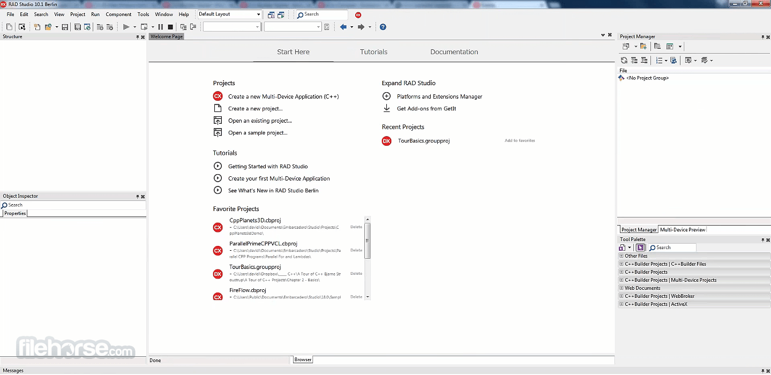Viewport: 771px width, 375px height.
Task: Expand the Web Documents category
Action: (x=622, y=288)
